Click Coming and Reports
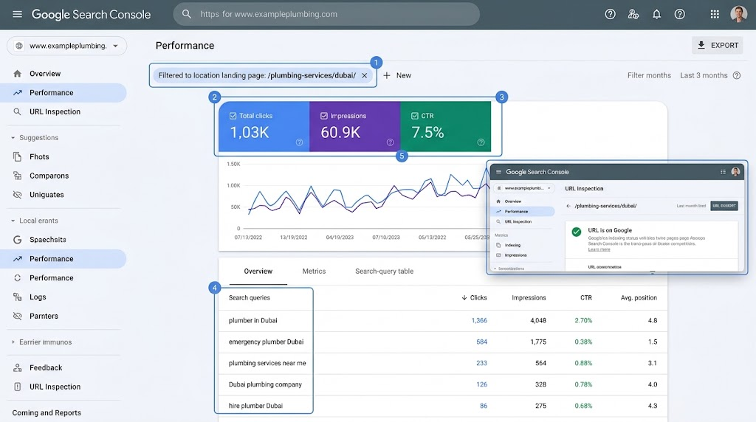 (x=47, y=413)
